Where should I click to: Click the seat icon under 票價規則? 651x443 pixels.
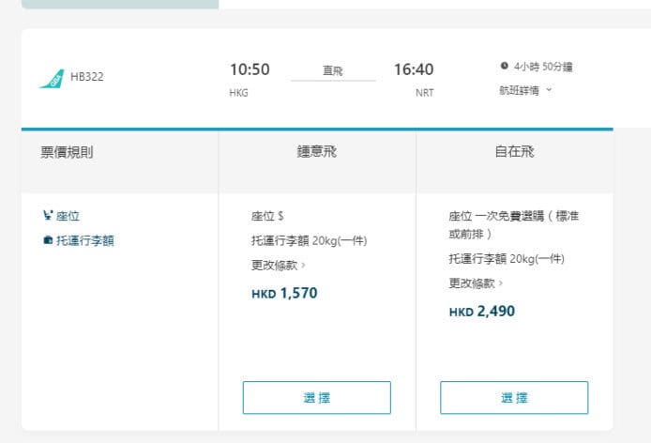coord(49,216)
